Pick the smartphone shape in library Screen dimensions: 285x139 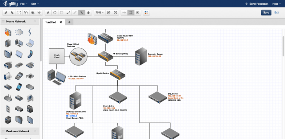coord(19,87)
